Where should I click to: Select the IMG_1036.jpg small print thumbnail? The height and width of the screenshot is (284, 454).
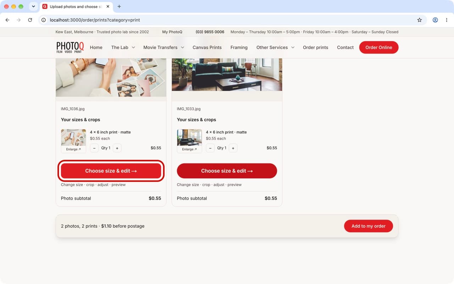73,137
